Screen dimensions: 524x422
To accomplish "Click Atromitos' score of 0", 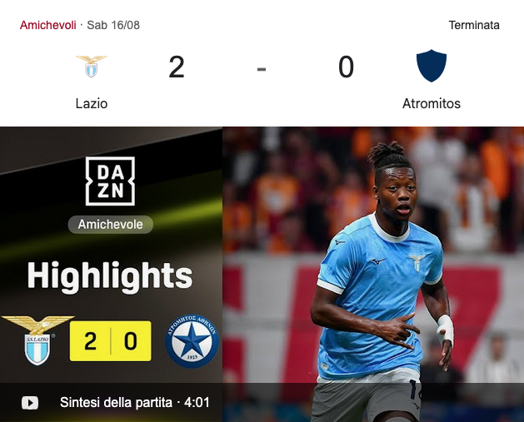I will coord(346,67).
